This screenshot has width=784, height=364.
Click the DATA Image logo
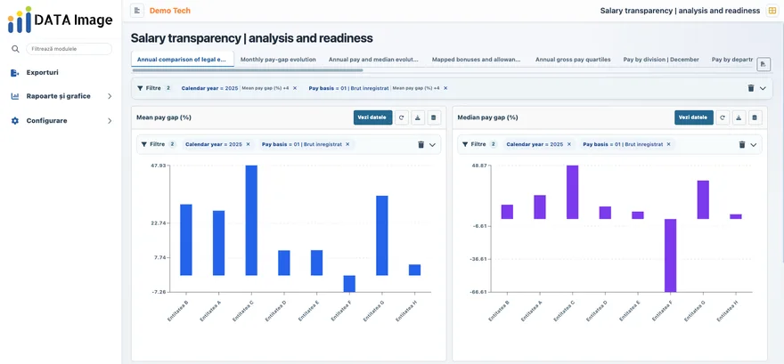click(x=60, y=20)
